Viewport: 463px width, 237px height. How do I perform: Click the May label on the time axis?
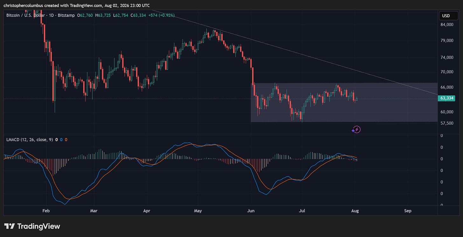[x=198, y=211]
